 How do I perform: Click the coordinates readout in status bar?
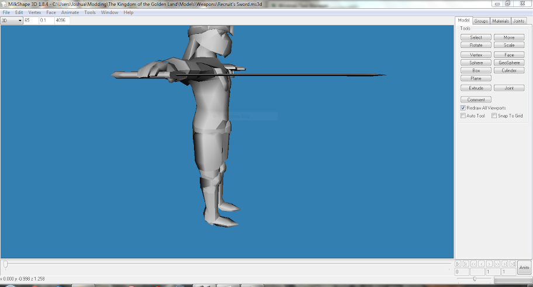coord(22,279)
